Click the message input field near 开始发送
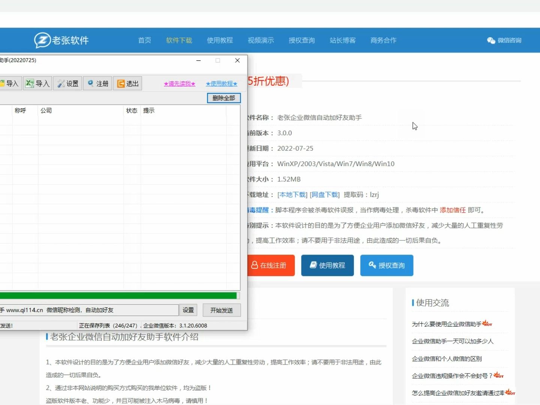Screen dimensions: 540x405 90,310
